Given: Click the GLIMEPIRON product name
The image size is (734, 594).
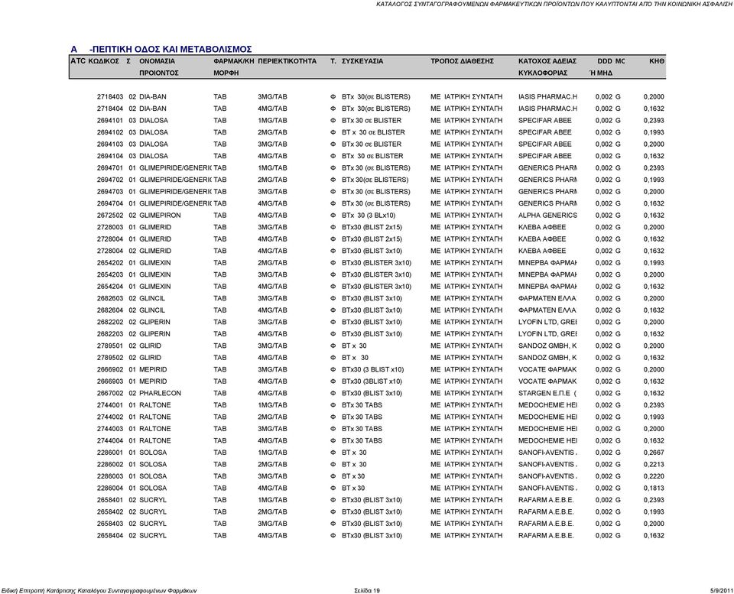Looking at the screenshot, I should pyautogui.click(x=160, y=216).
